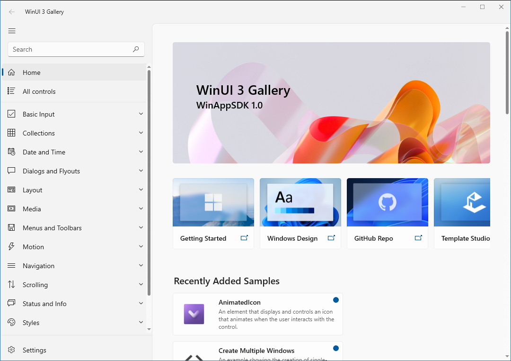Click the WinUI 3 Gallery hero banner
Viewport: 511px width, 361px height.
(x=331, y=102)
